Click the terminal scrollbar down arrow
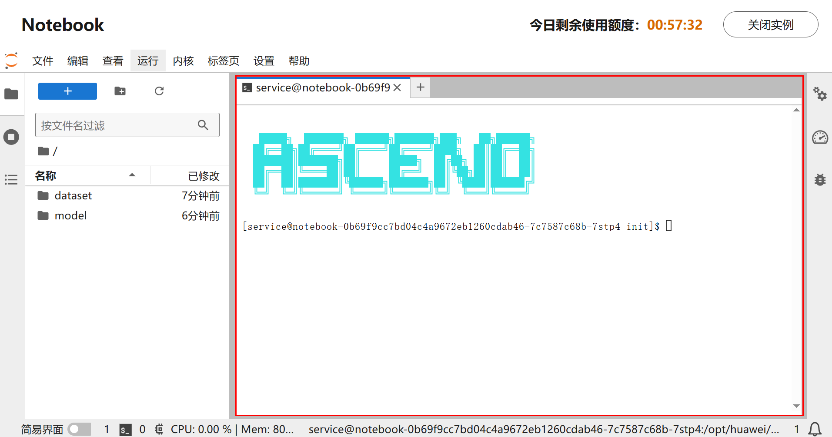Image resolution: width=832 pixels, height=437 pixels. 796,406
